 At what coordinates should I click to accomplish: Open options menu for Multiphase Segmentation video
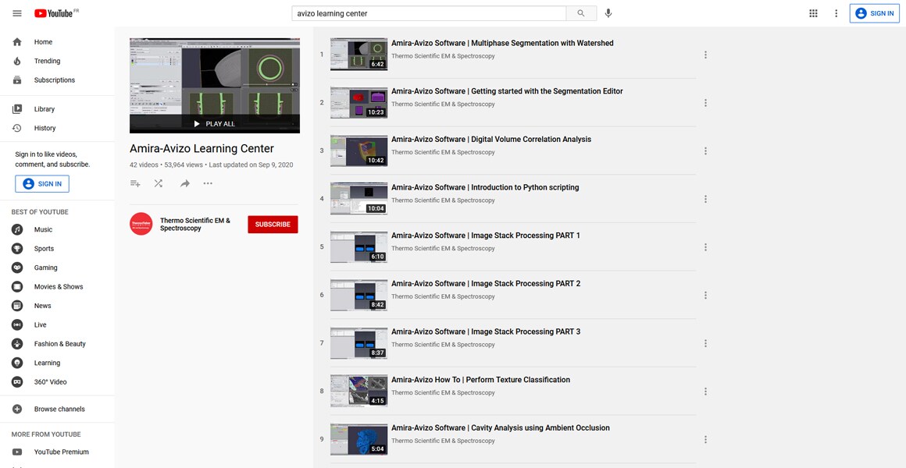(x=705, y=55)
